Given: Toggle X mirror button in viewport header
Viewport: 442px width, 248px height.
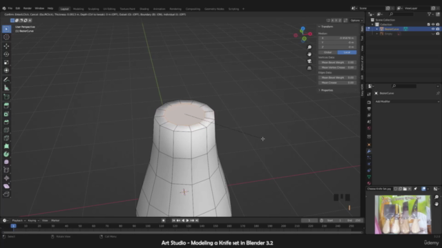Looking at the screenshot, I should 332,21.
